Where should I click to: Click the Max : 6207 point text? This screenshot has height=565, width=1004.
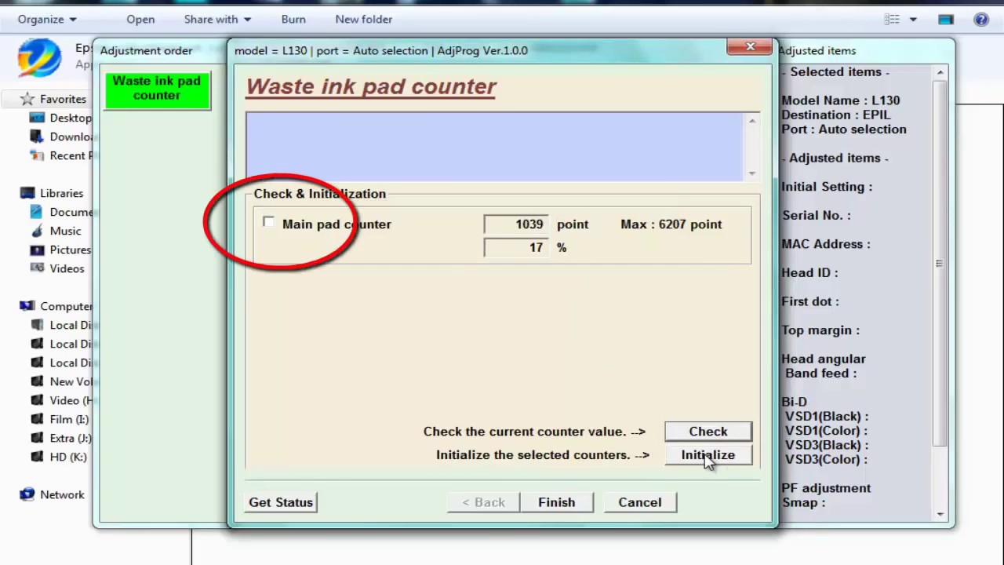pos(671,224)
